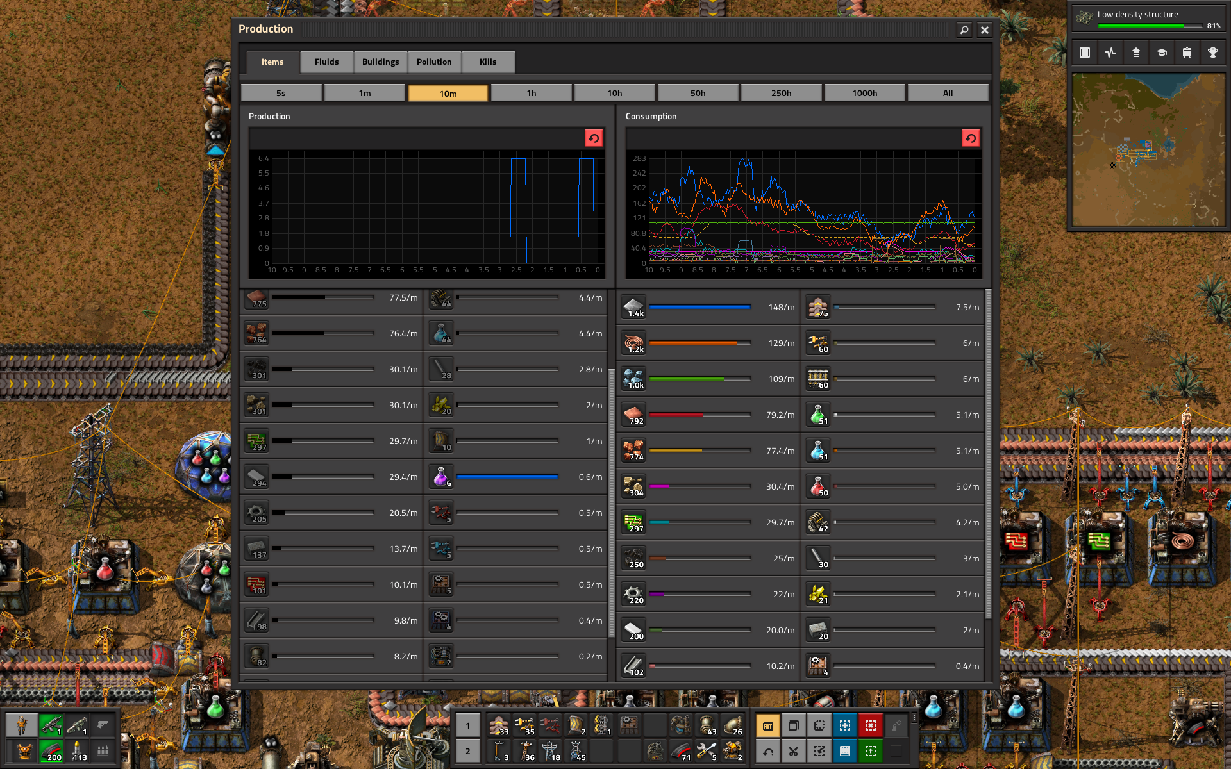Viewport: 1231px width, 769px height.
Task: Select the cut scissors tool
Action: tap(793, 751)
